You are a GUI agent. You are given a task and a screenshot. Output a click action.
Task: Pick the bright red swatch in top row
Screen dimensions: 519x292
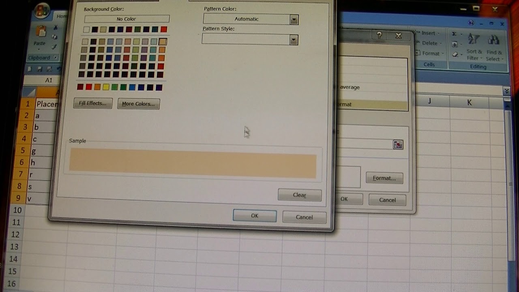163,29
